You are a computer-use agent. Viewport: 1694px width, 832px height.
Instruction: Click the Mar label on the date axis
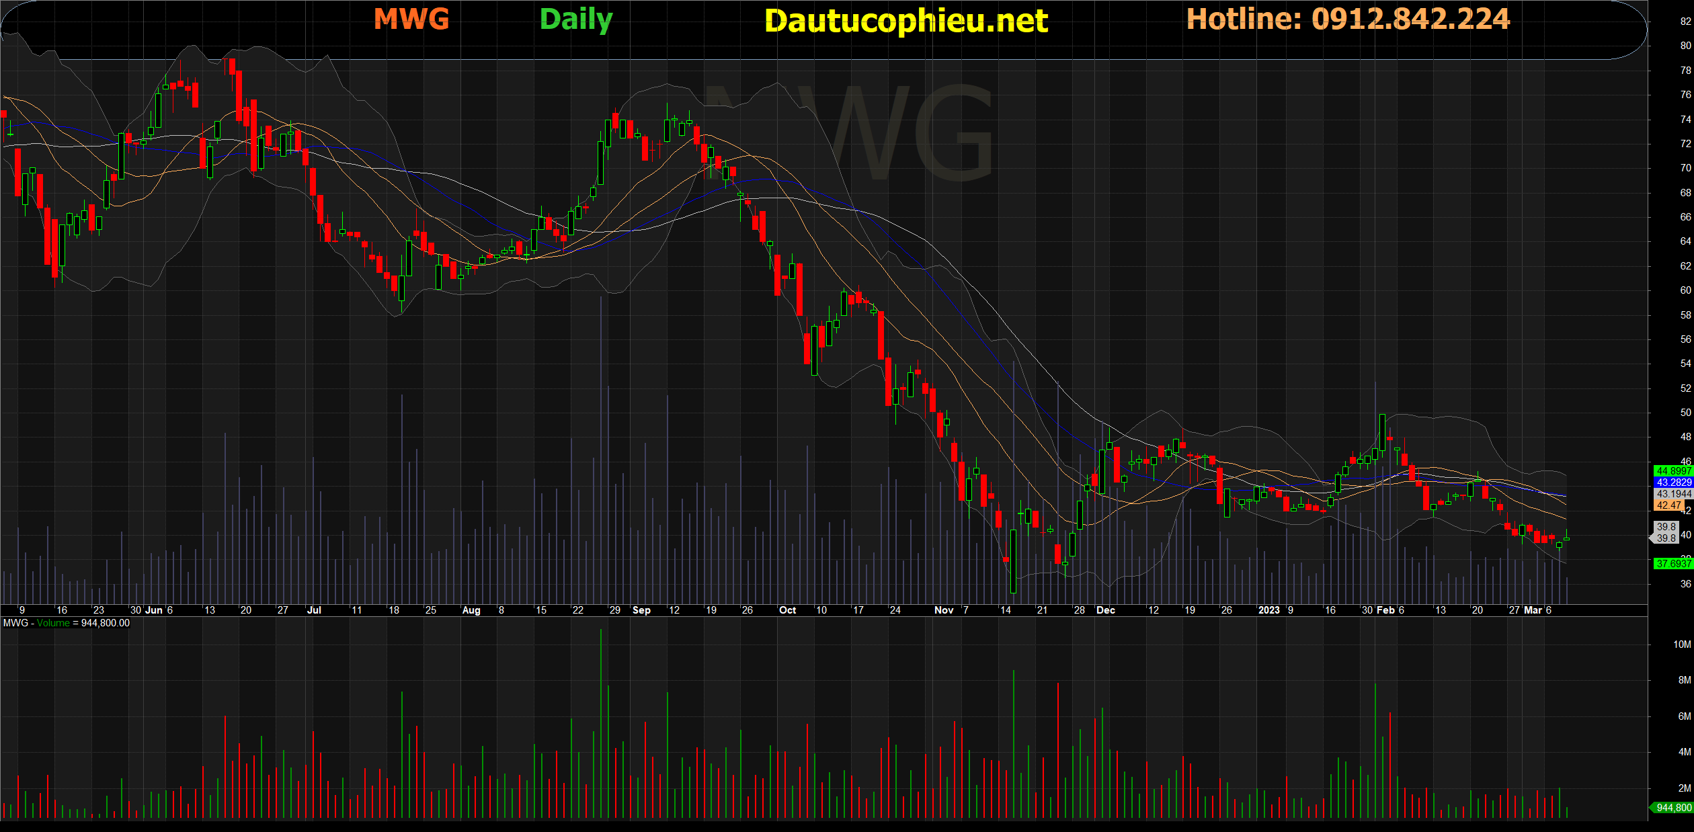coord(1533,610)
